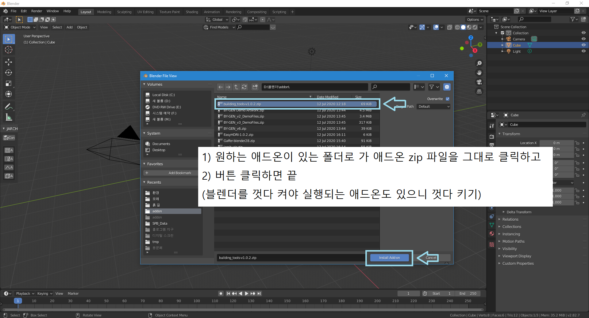The height and width of the screenshot is (318, 589).
Task: Switch to UV Editing workspace tab
Action: click(145, 12)
